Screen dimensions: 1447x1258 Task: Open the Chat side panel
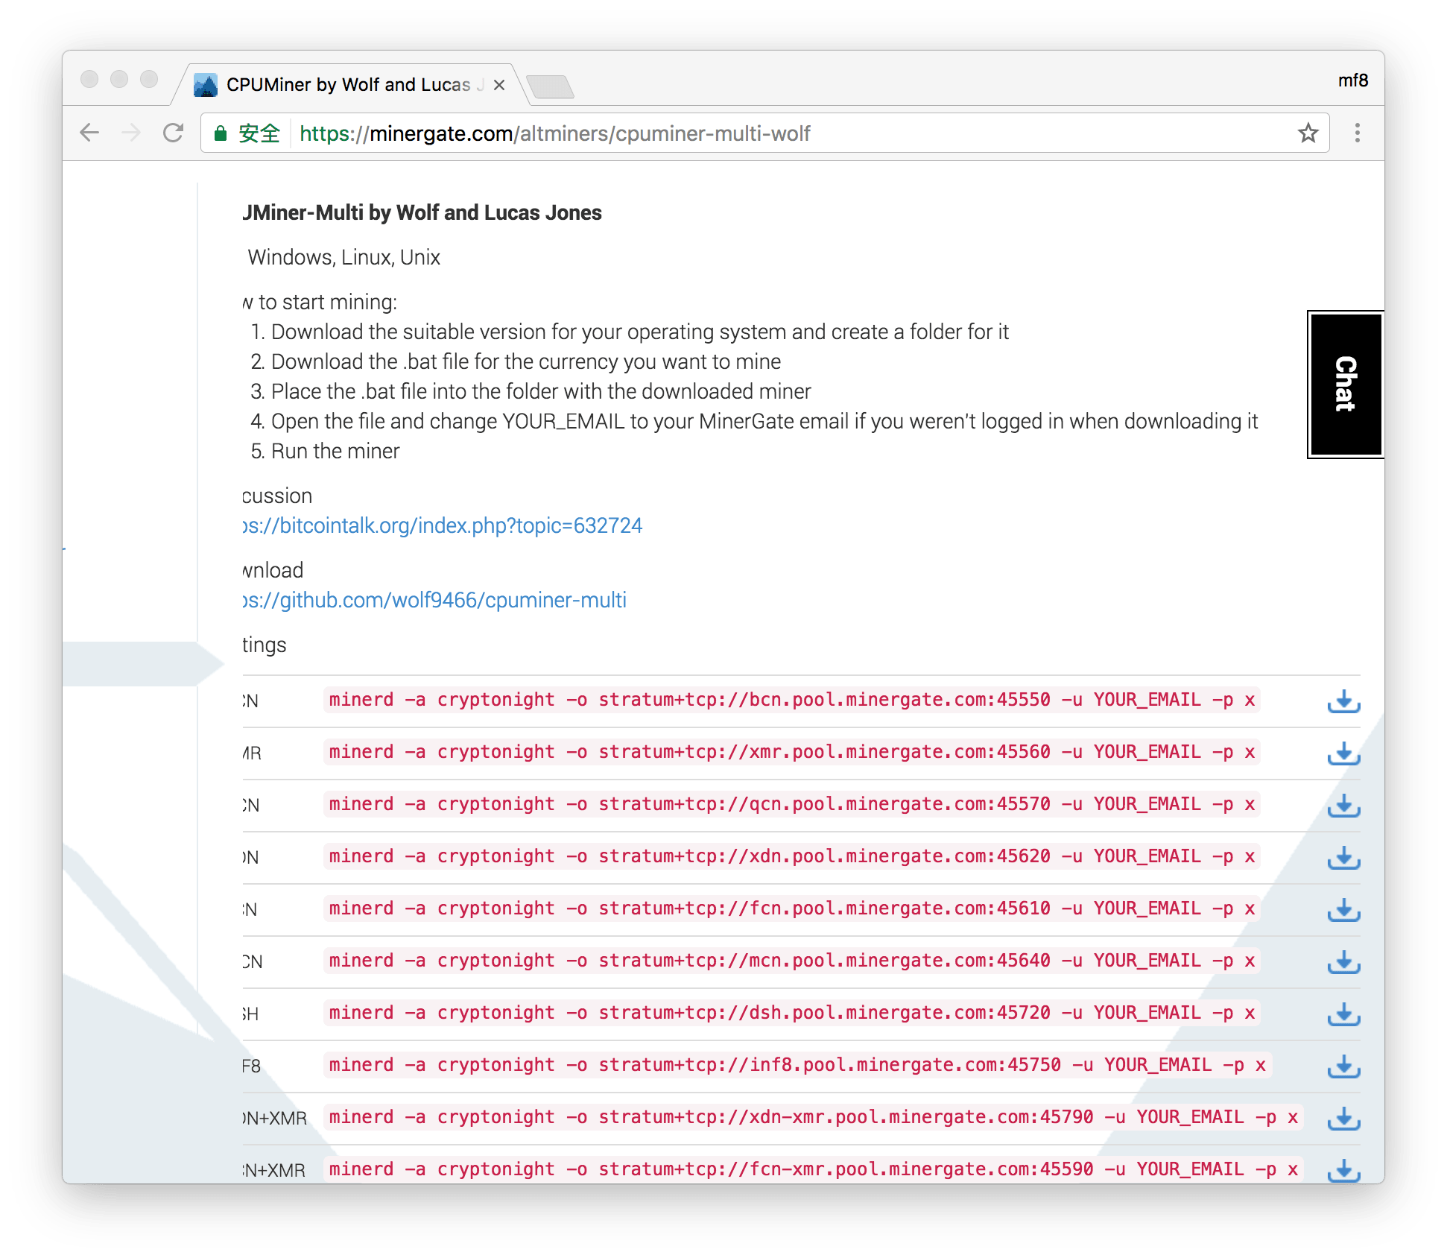click(x=1345, y=384)
